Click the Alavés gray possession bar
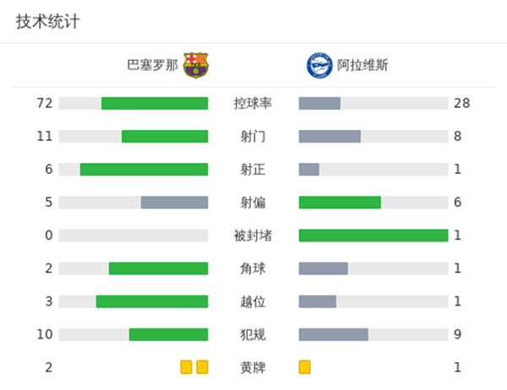507x390 pixels. tap(319, 103)
